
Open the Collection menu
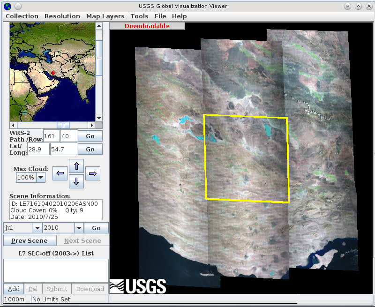pos(22,16)
